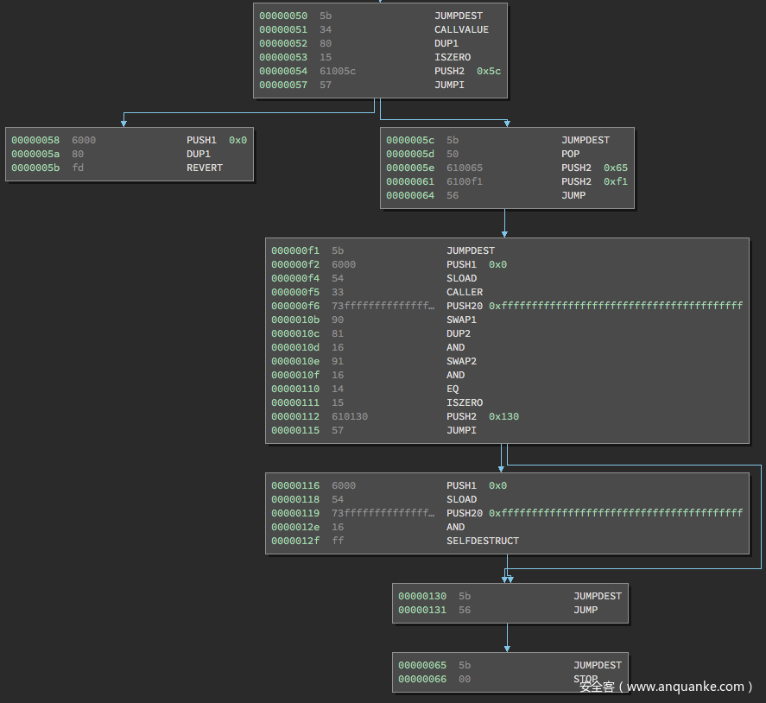Select address 0000012f beside SELFDESTRUCT

(295, 541)
